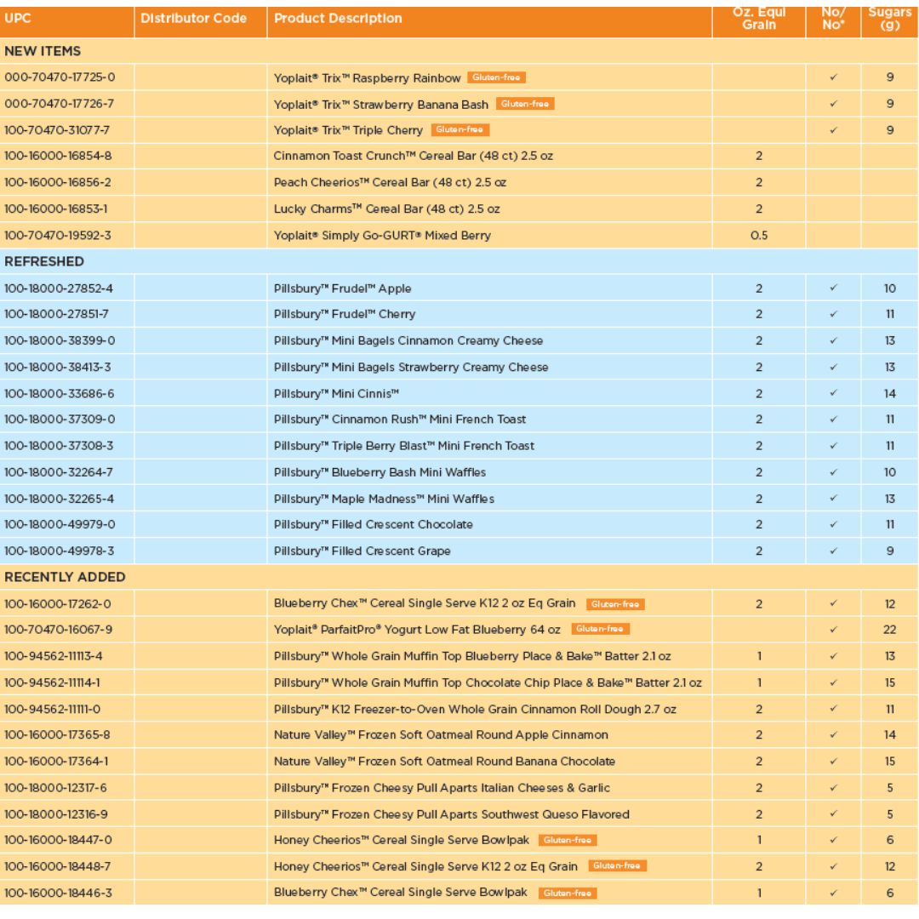Select UPC 100-18000-38399-0

[60, 340]
